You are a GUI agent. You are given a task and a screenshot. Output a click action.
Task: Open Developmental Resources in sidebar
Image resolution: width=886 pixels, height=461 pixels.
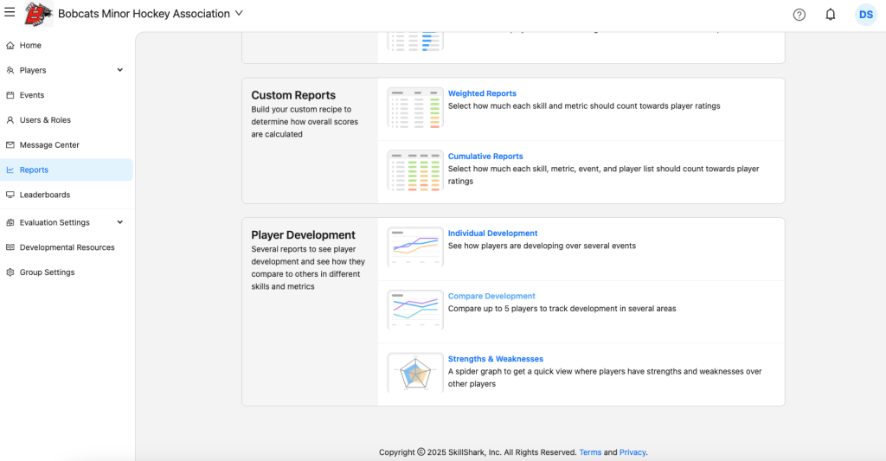click(67, 247)
